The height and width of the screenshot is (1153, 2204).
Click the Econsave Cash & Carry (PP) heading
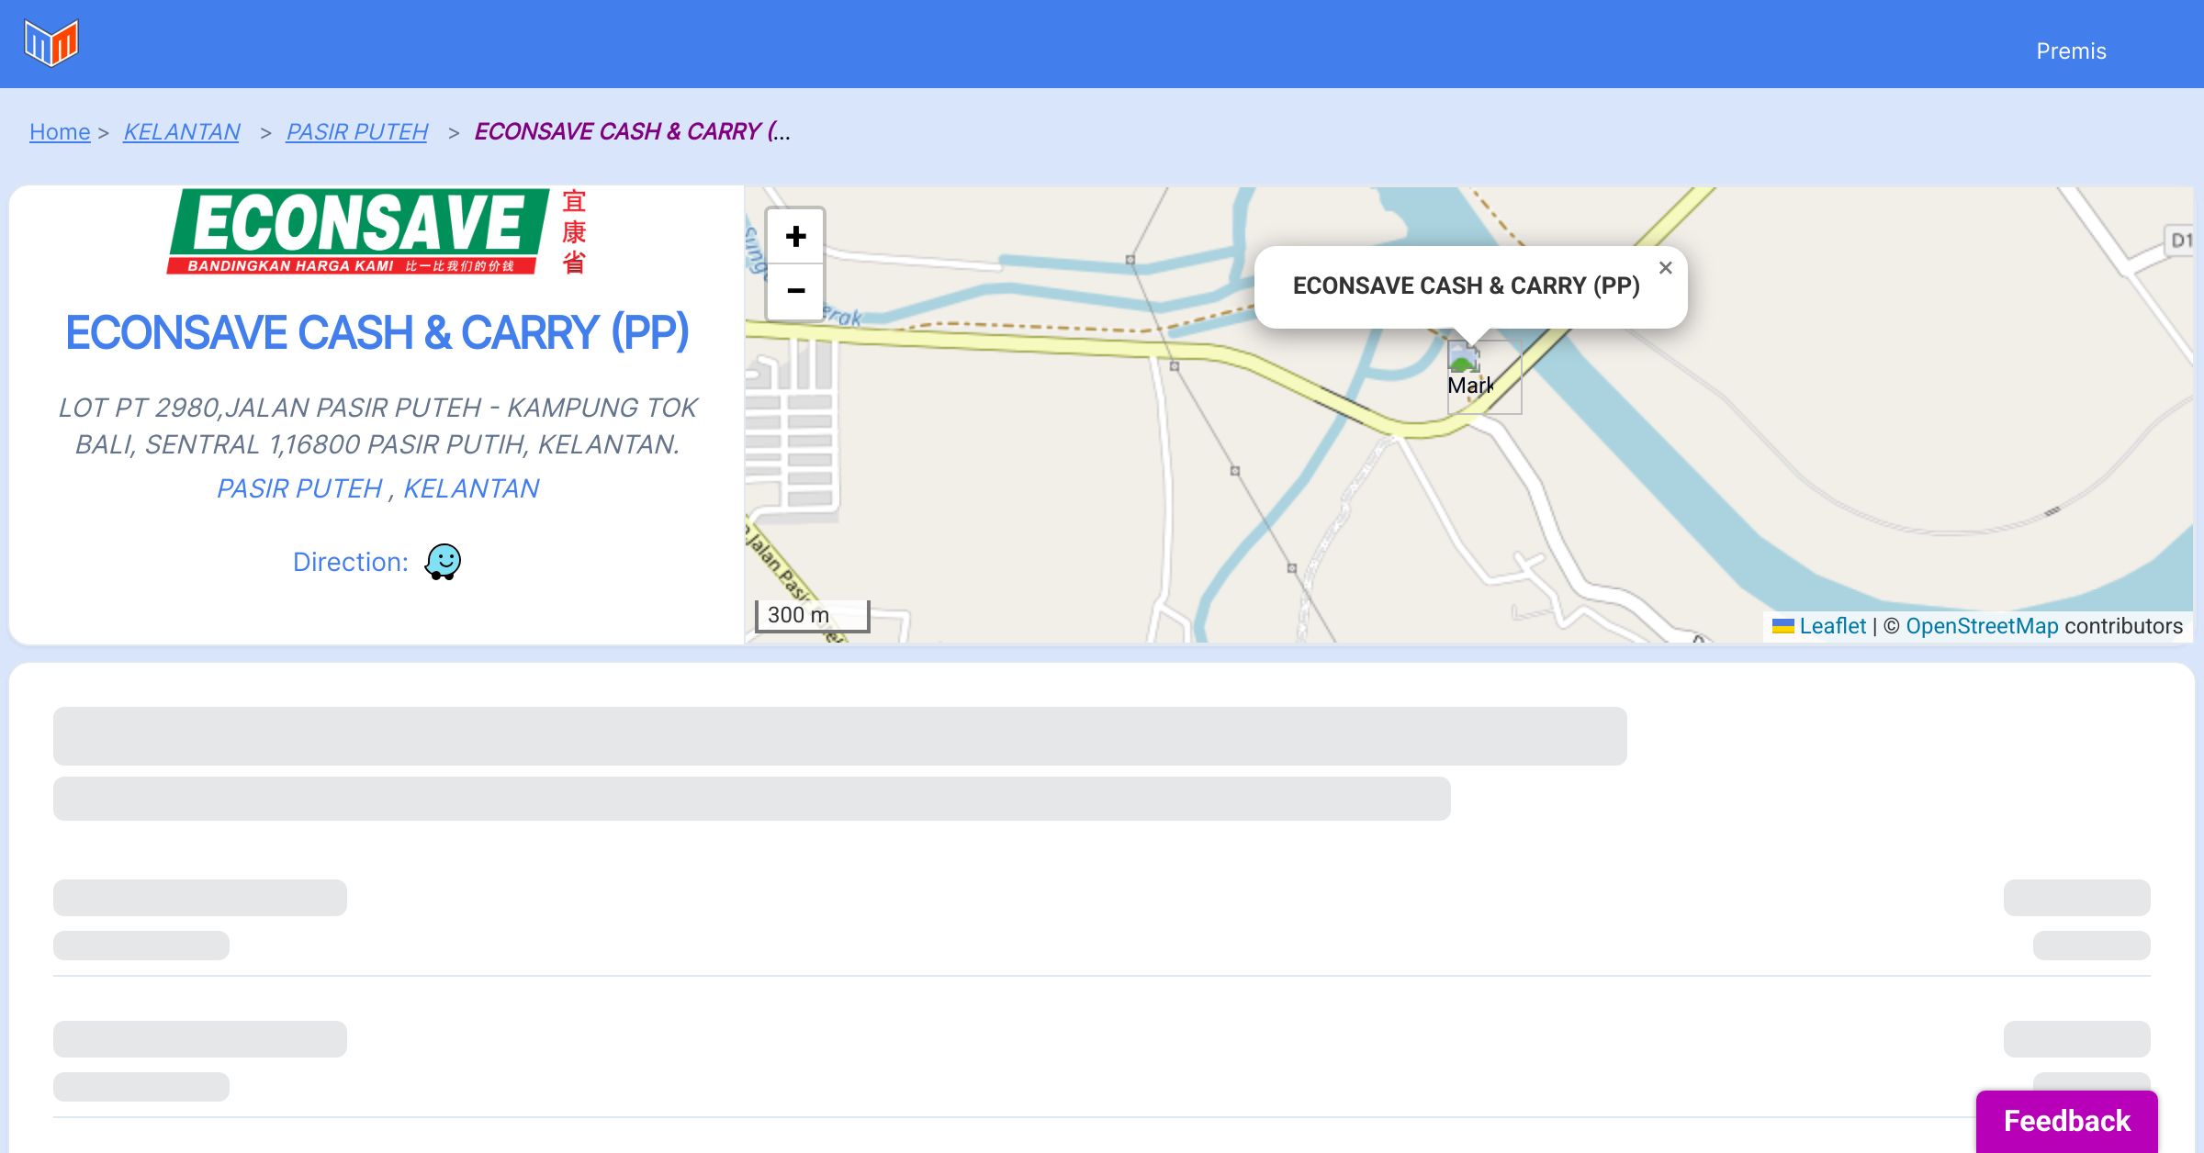(x=377, y=332)
